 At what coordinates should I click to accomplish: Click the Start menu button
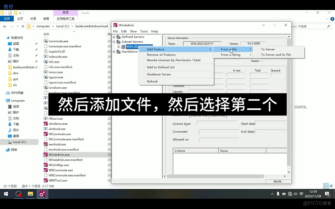click(x=6, y=194)
